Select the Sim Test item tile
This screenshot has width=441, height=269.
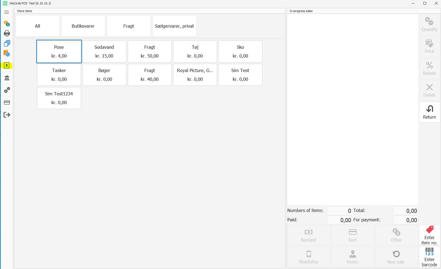pyautogui.click(x=240, y=75)
